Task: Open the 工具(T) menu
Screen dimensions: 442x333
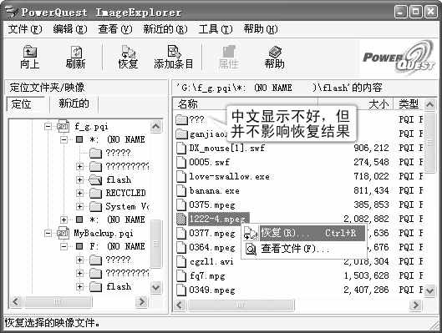Action: (216, 29)
